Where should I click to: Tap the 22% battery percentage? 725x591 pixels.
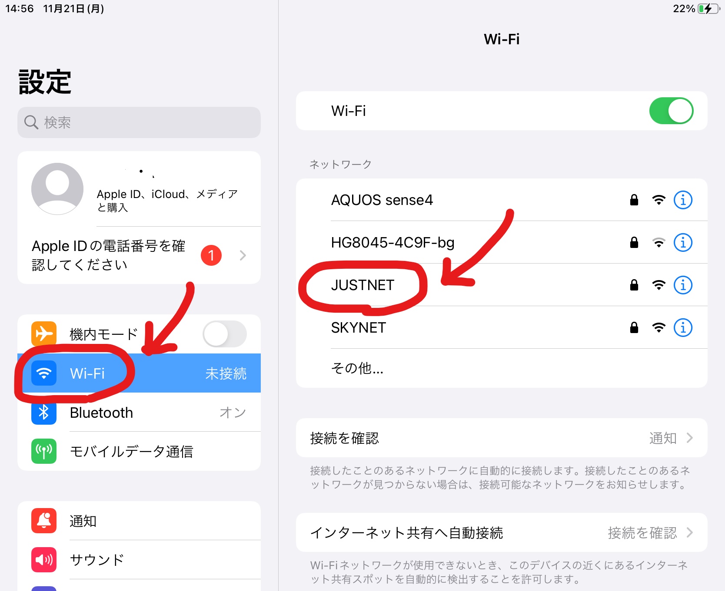coord(684,9)
